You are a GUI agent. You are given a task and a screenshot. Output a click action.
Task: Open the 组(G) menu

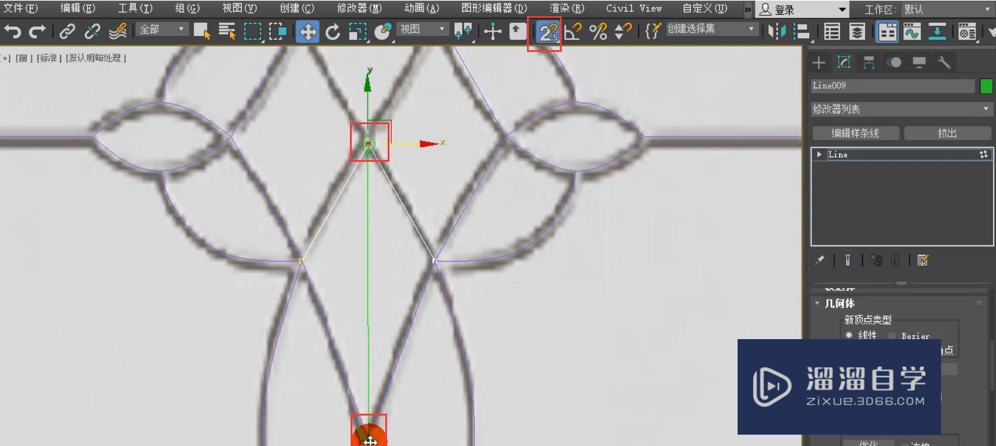coord(187,8)
